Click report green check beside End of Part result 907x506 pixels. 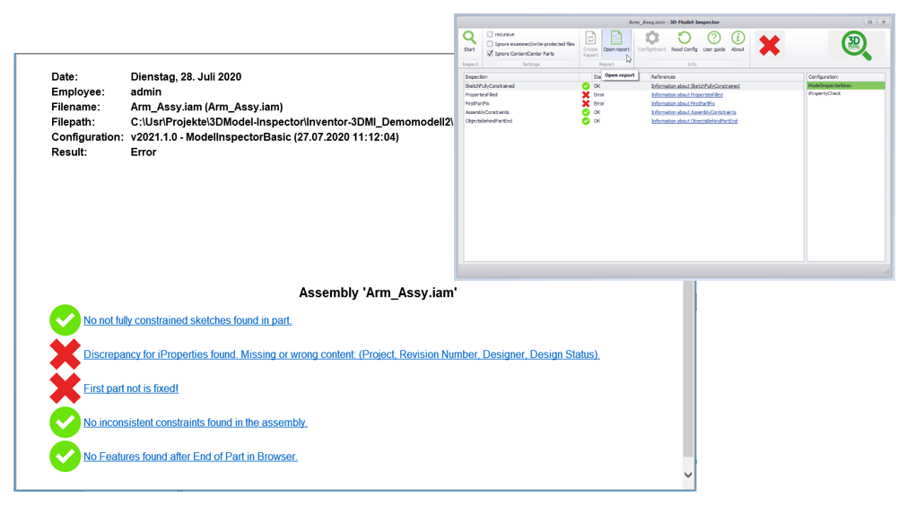click(x=65, y=457)
